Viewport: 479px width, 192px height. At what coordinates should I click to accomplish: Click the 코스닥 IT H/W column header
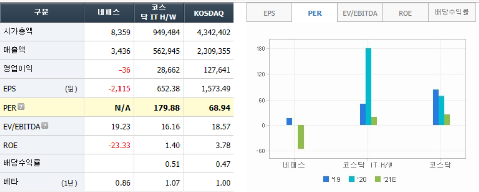[x=159, y=12]
